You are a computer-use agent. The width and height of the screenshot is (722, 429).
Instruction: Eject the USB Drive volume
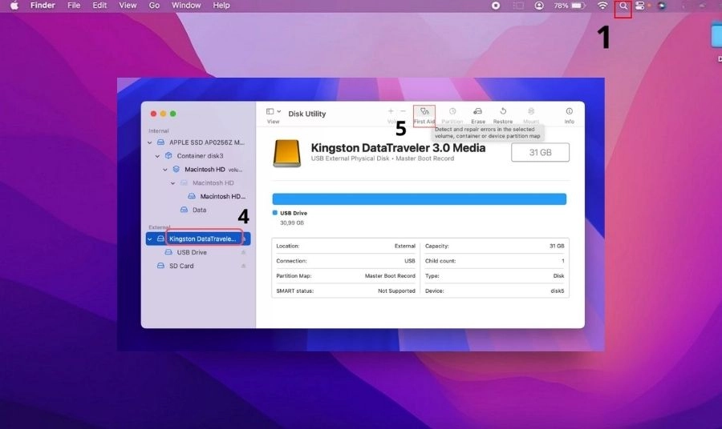(x=243, y=252)
